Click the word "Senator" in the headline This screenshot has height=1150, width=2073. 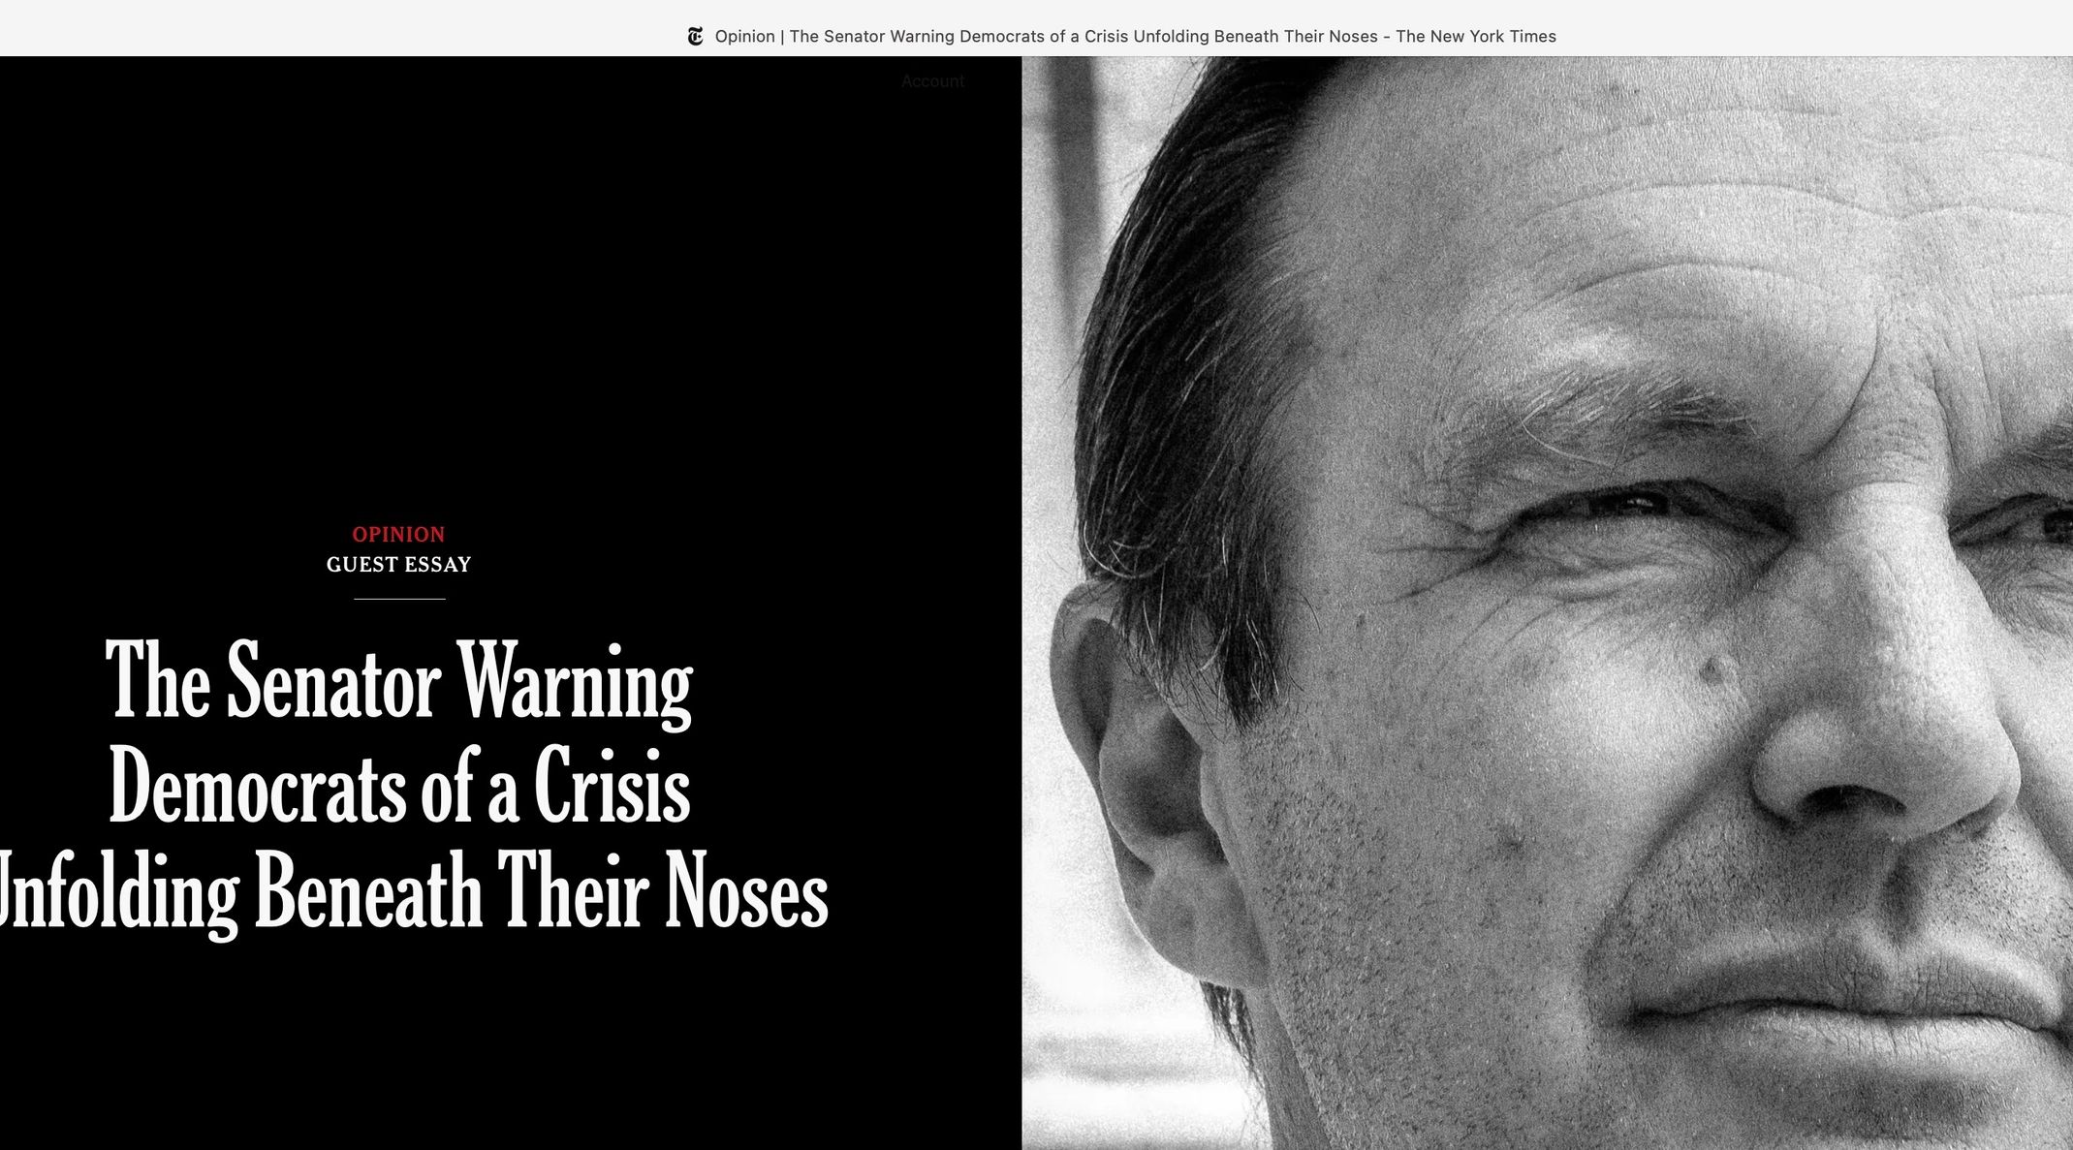point(333,681)
